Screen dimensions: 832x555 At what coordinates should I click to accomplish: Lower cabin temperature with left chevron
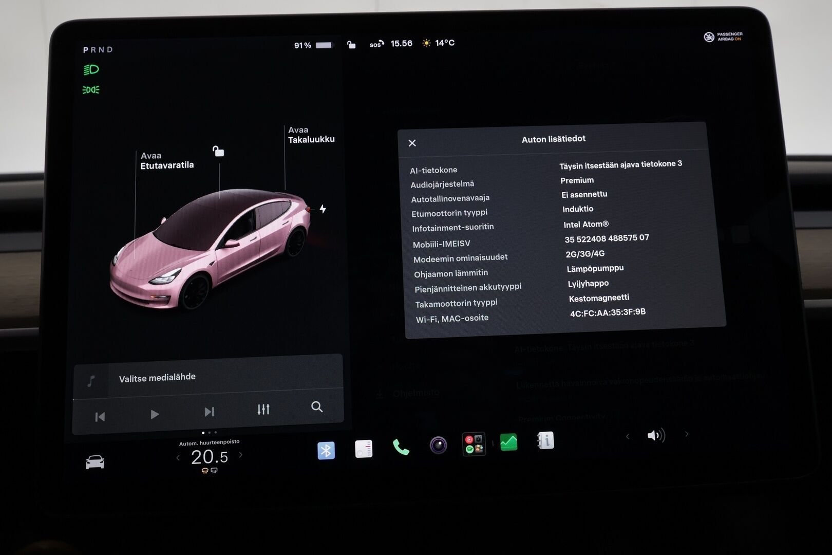(x=178, y=457)
